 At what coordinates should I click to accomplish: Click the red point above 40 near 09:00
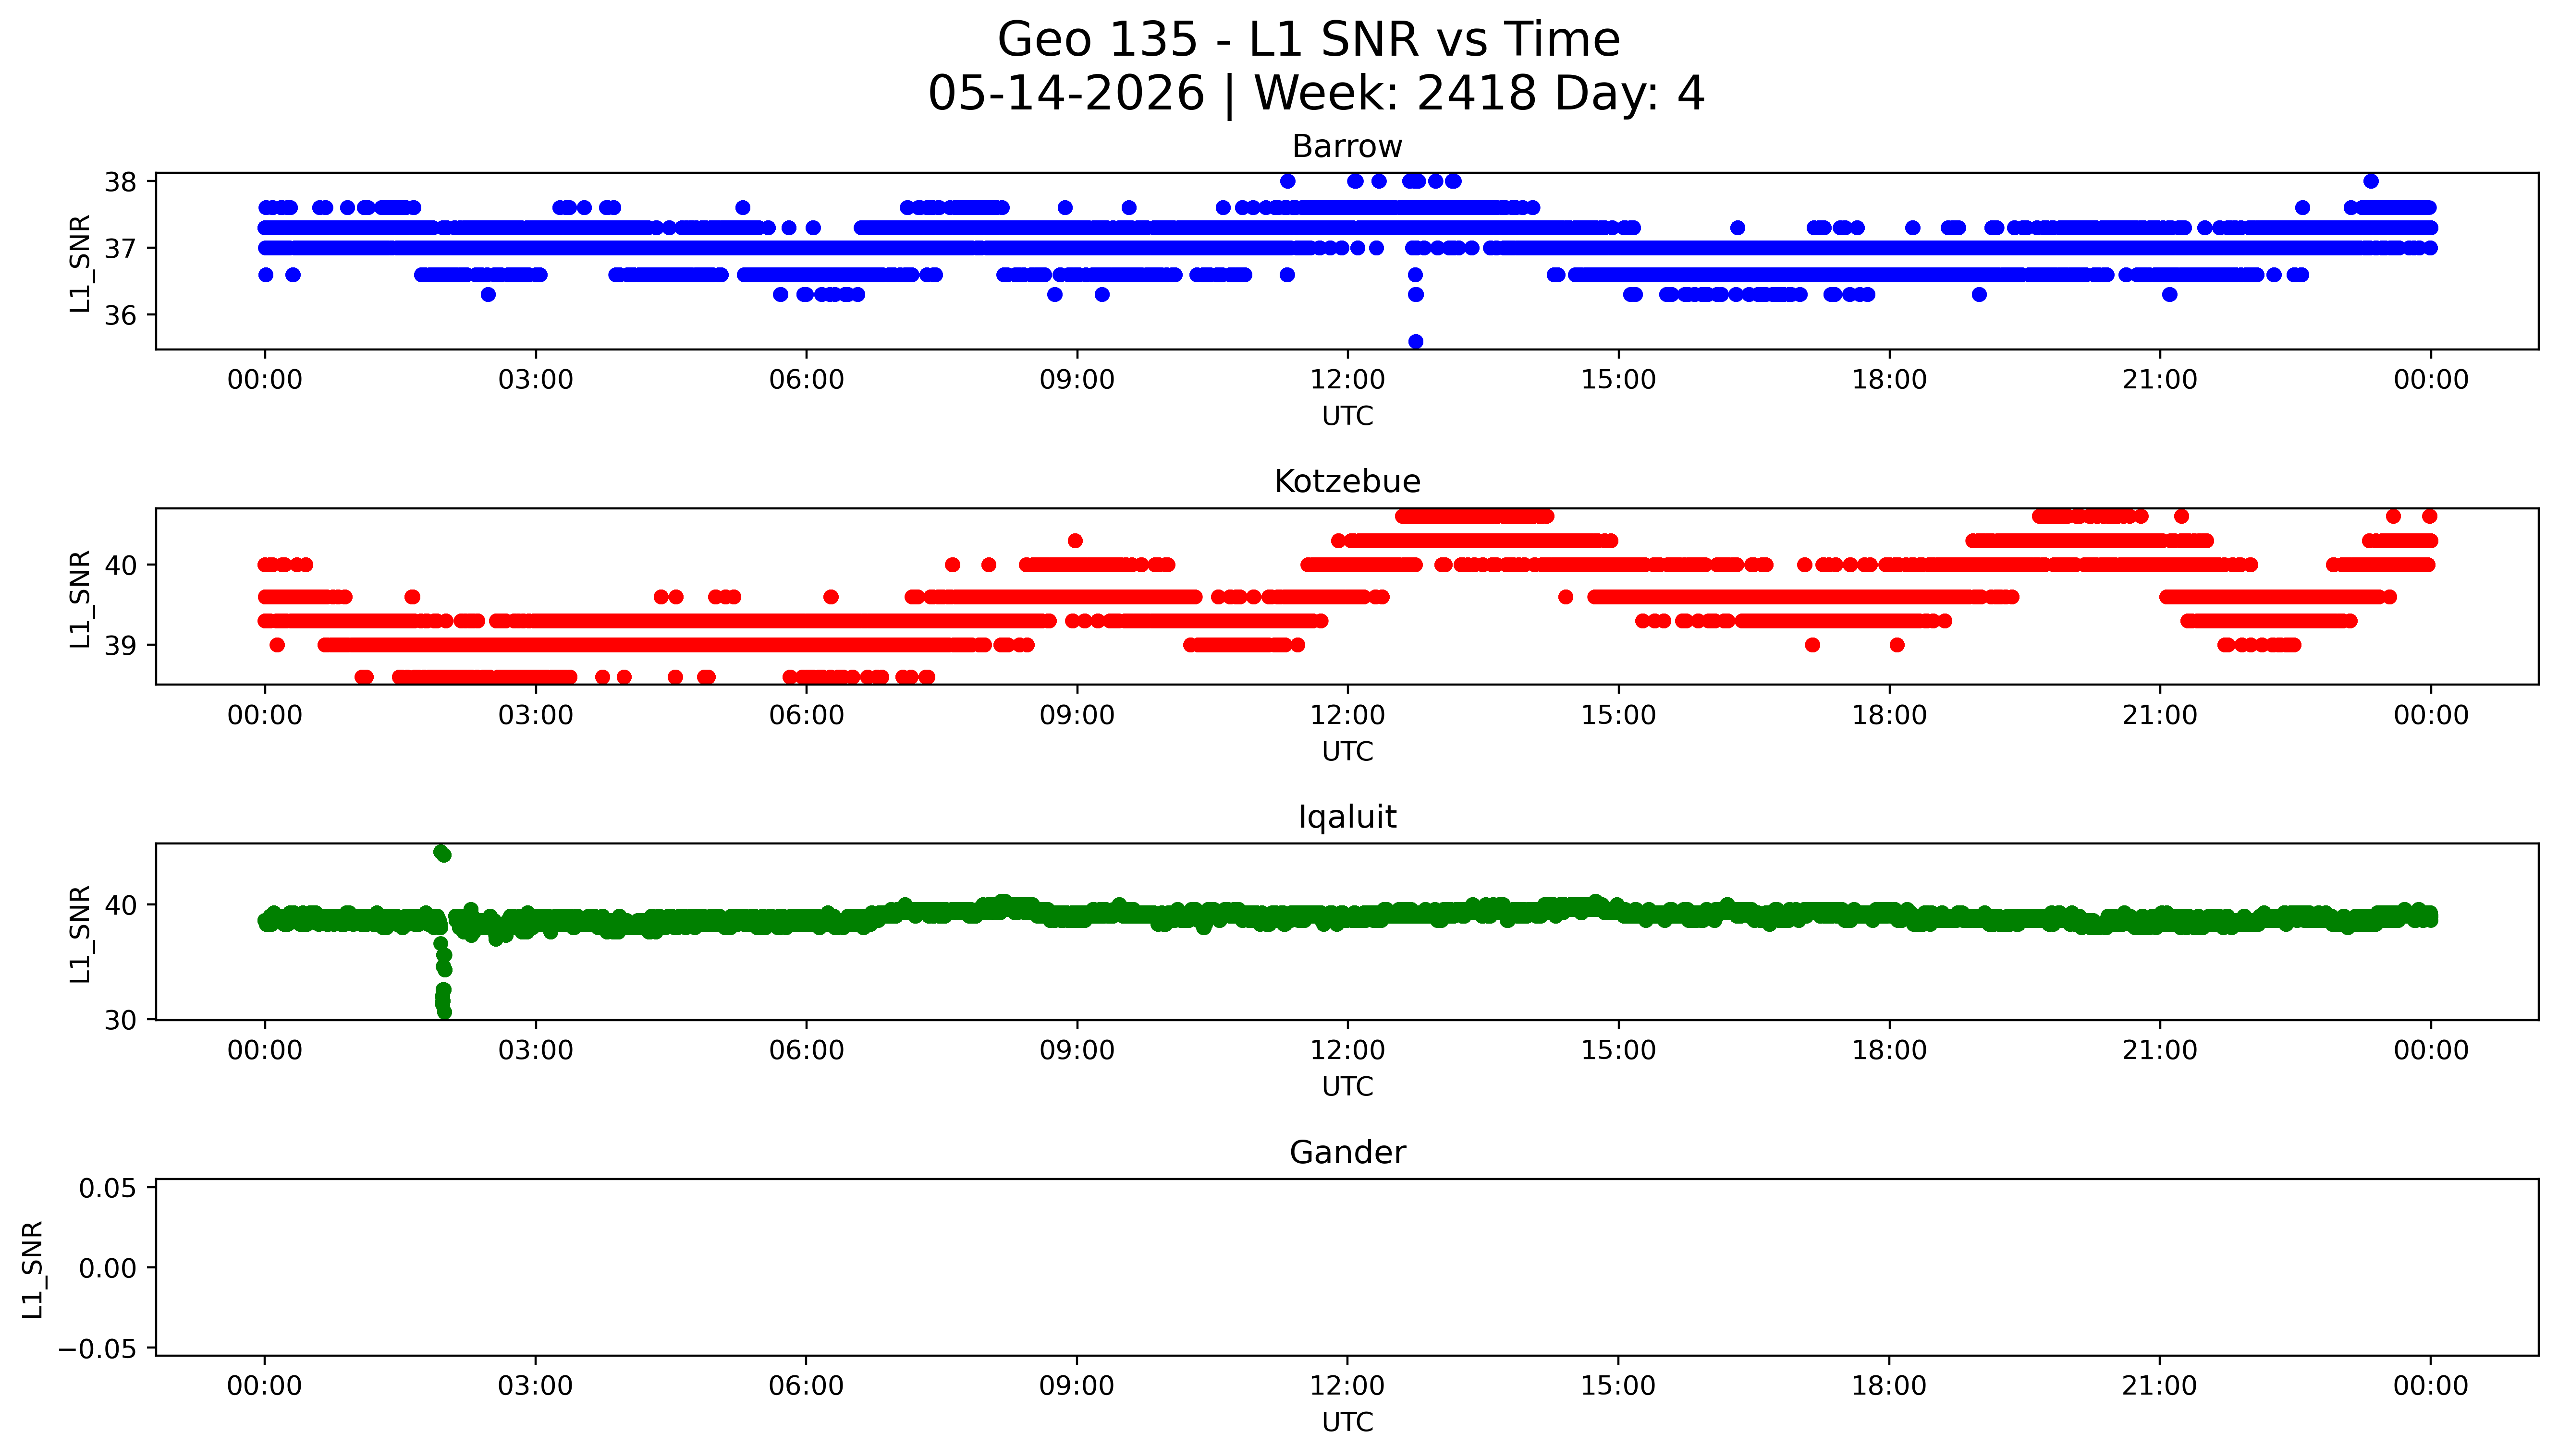[1076, 541]
